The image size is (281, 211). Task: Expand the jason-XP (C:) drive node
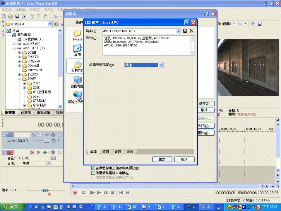tap(14, 44)
